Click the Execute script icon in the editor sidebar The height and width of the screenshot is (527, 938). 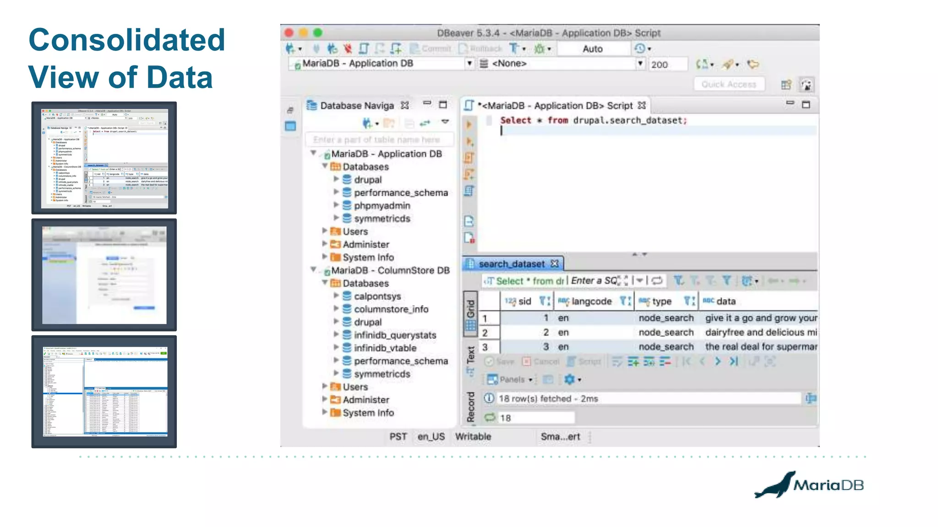click(x=469, y=158)
